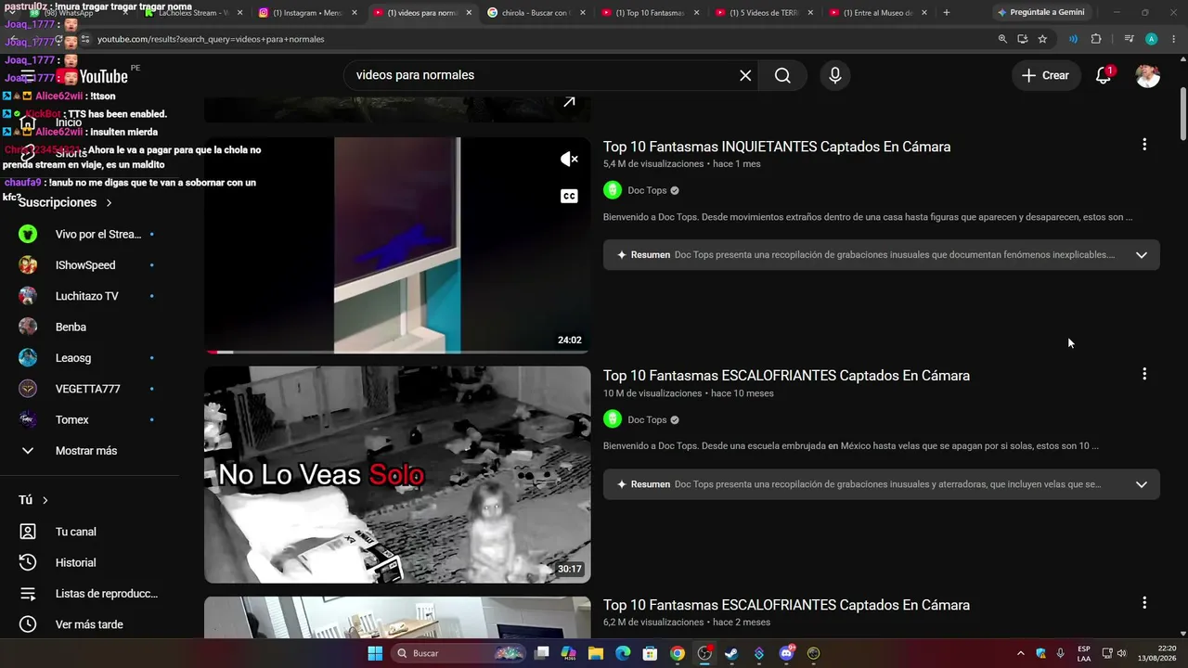Click the Crear button
Image resolution: width=1188 pixels, height=668 pixels.
tap(1046, 75)
